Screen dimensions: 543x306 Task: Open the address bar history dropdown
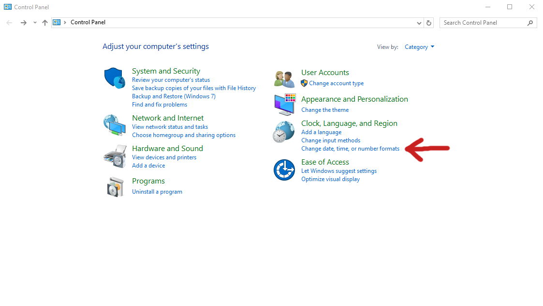point(419,23)
